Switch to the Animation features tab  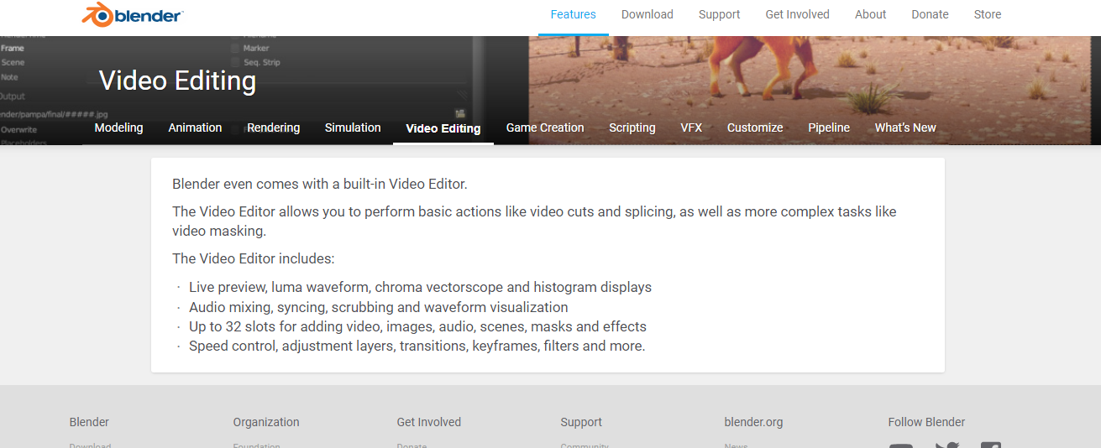(195, 128)
